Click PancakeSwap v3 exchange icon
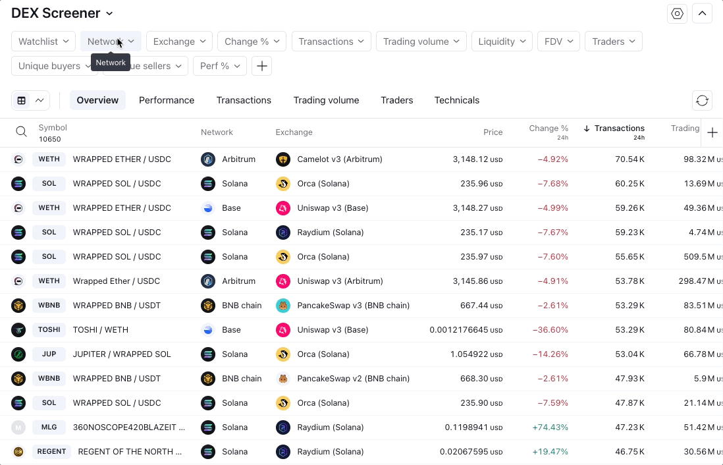The height and width of the screenshot is (465, 723). [x=282, y=306]
